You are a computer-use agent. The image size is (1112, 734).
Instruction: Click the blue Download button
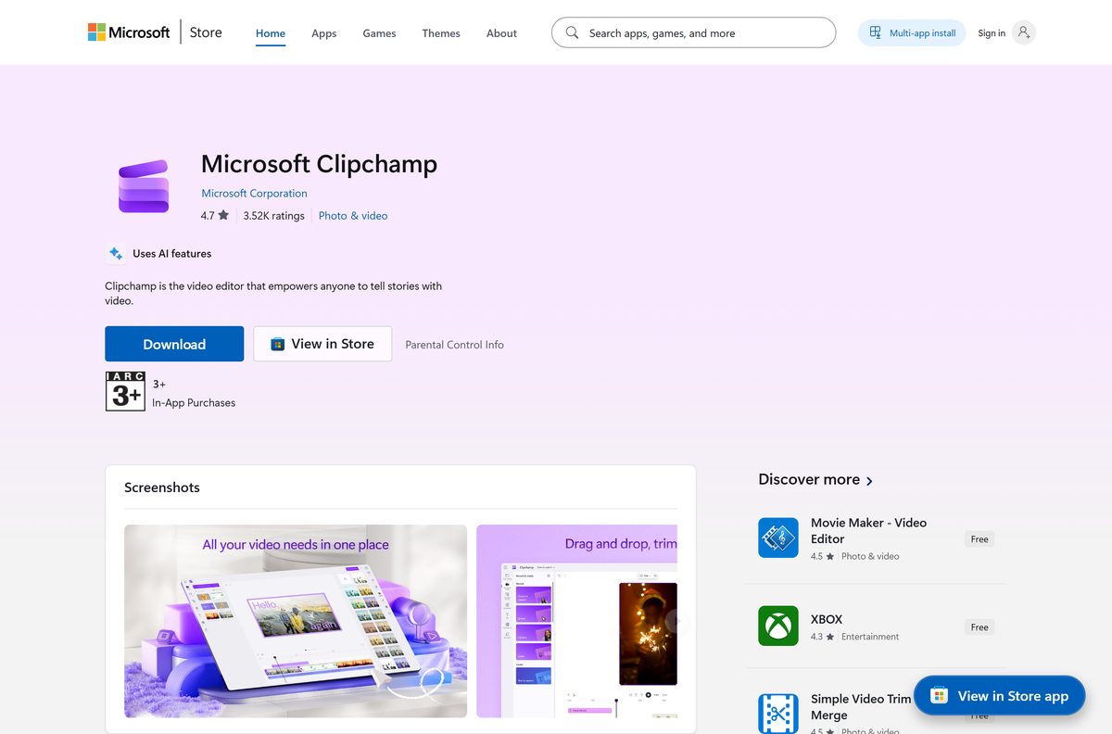coord(174,344)
